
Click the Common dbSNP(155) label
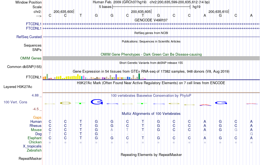[24, 67]
